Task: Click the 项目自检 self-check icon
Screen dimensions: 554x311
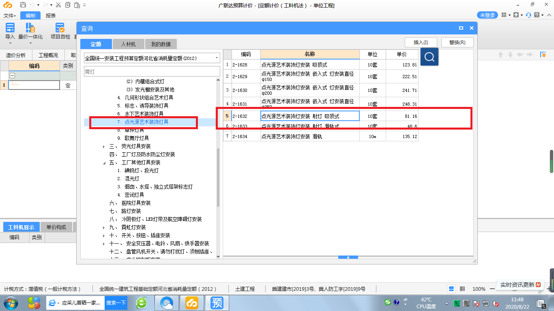Action: (x=60, y=28)
